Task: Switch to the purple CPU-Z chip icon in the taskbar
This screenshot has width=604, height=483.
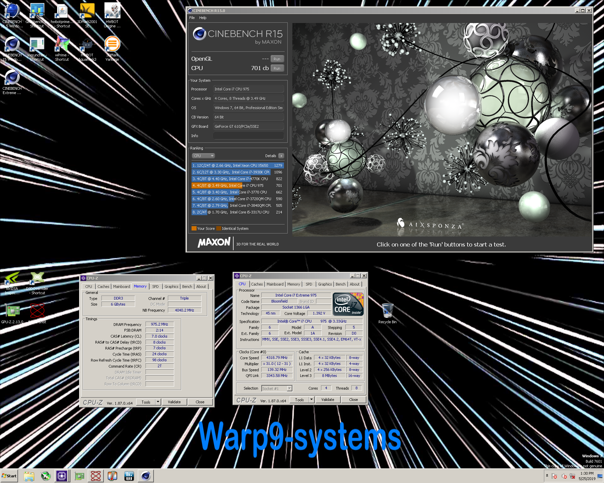Action: click(x=62, y=476)
